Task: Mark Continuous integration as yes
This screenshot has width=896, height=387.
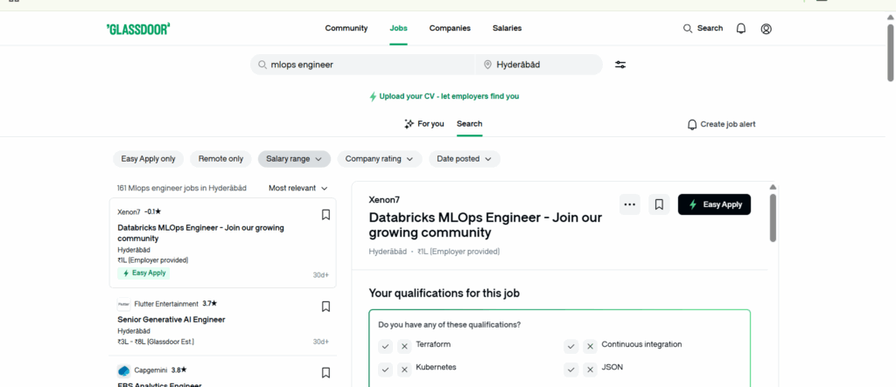Action: click(571, 347)
